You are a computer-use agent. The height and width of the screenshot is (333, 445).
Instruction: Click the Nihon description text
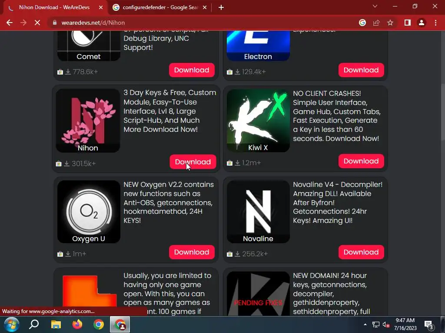(x=170, y=111)
